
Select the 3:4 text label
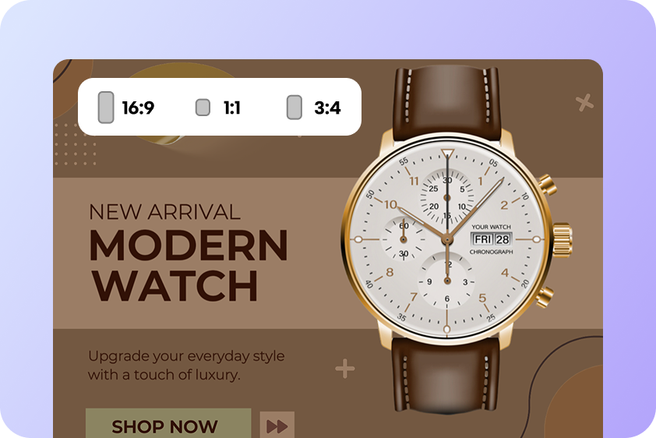(x=327, y=108)
